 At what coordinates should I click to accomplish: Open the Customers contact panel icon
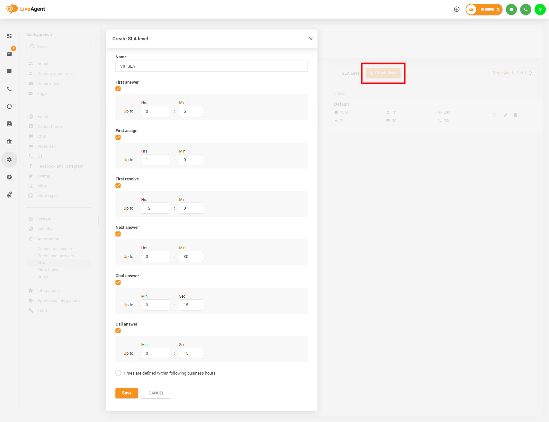(9, 124)
